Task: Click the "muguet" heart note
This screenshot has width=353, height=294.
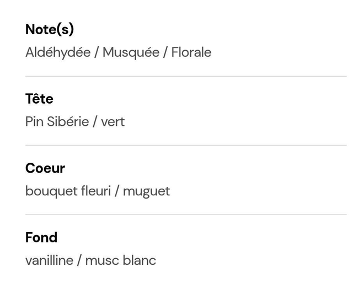Action: click(x=146, y=191)
